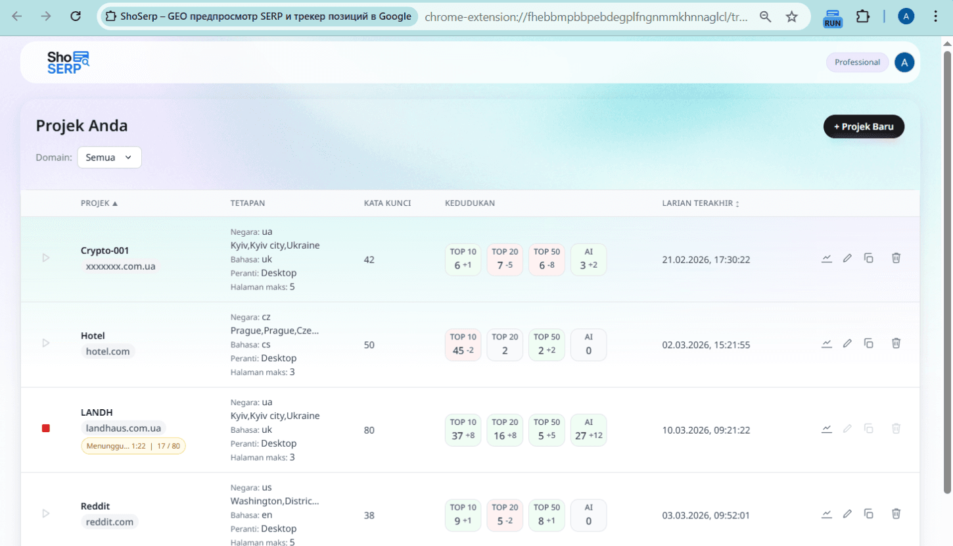Open Chrome profile avatar
The width and height of the screenshot is (953, 546).
tap(906, 16)
